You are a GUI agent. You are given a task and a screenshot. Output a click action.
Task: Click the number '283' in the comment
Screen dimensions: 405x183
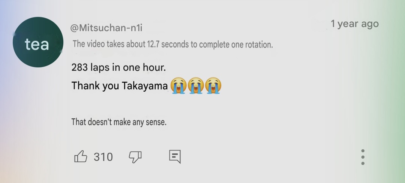[79, 67]
